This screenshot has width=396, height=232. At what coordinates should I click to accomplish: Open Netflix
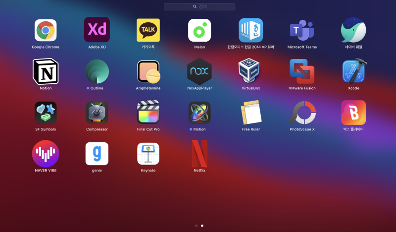(199, 154)
